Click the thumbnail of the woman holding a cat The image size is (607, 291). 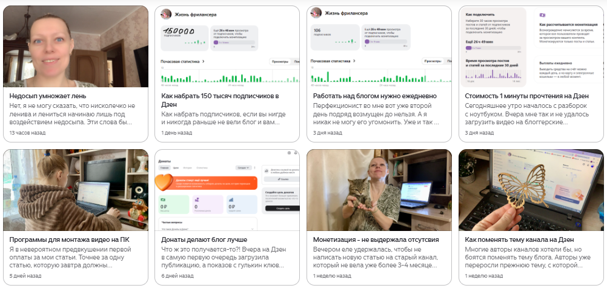(x=379, y=190)
